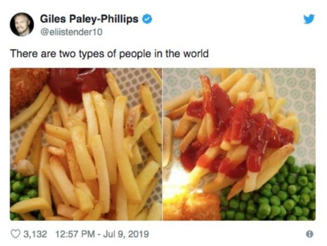Click the blue verified checkmark badge
Image resolution: width=327 pixels, height=246 pixels.
[147, 19]
